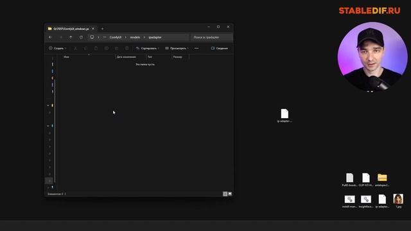The image size is (411, 231).
Task: Minimize the Explorer window
Action: coord(209,27)
